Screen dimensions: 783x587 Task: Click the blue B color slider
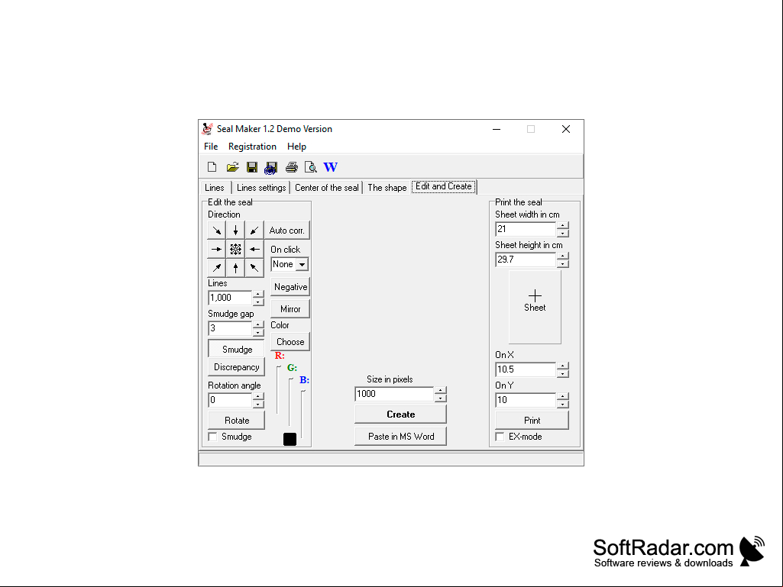pos(303,414)
